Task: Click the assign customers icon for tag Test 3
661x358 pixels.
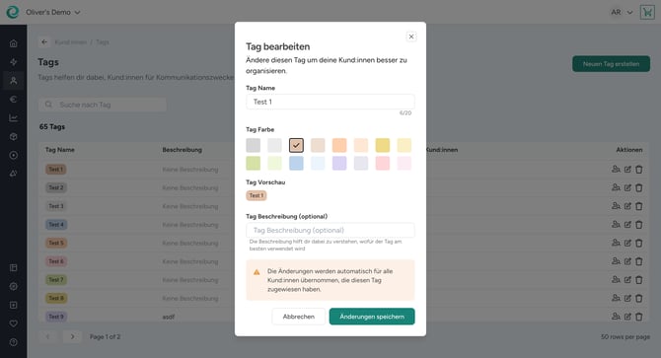Action: pyautogui.click(x=616, y=206)
